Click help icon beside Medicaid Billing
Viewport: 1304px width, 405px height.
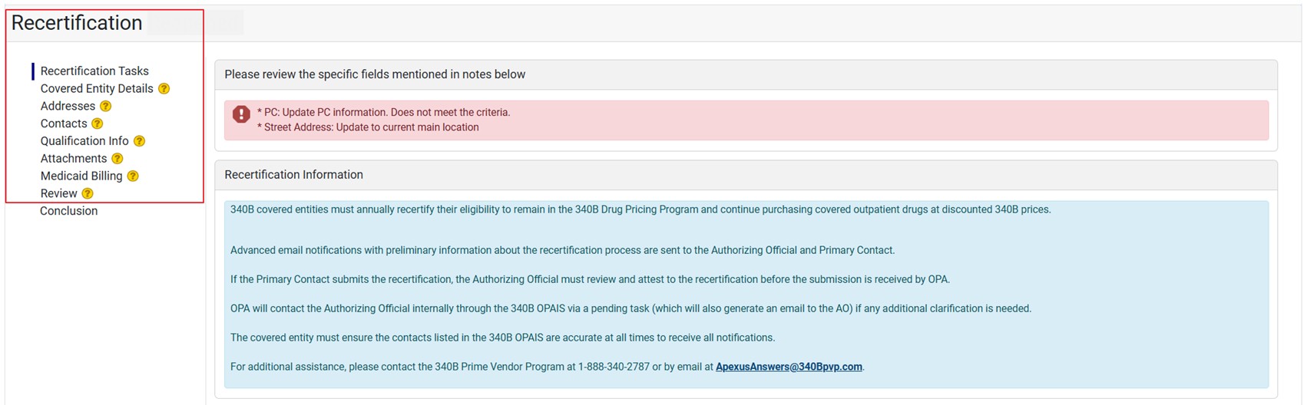[x=133, y=176]
